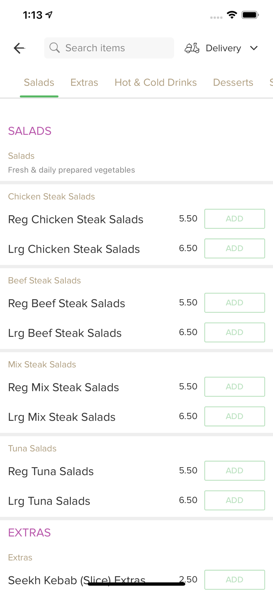The width and height of the screenshot is (273, 591).
Task: Tap the Wi-Fi status icon
Action: pos(232,15)
